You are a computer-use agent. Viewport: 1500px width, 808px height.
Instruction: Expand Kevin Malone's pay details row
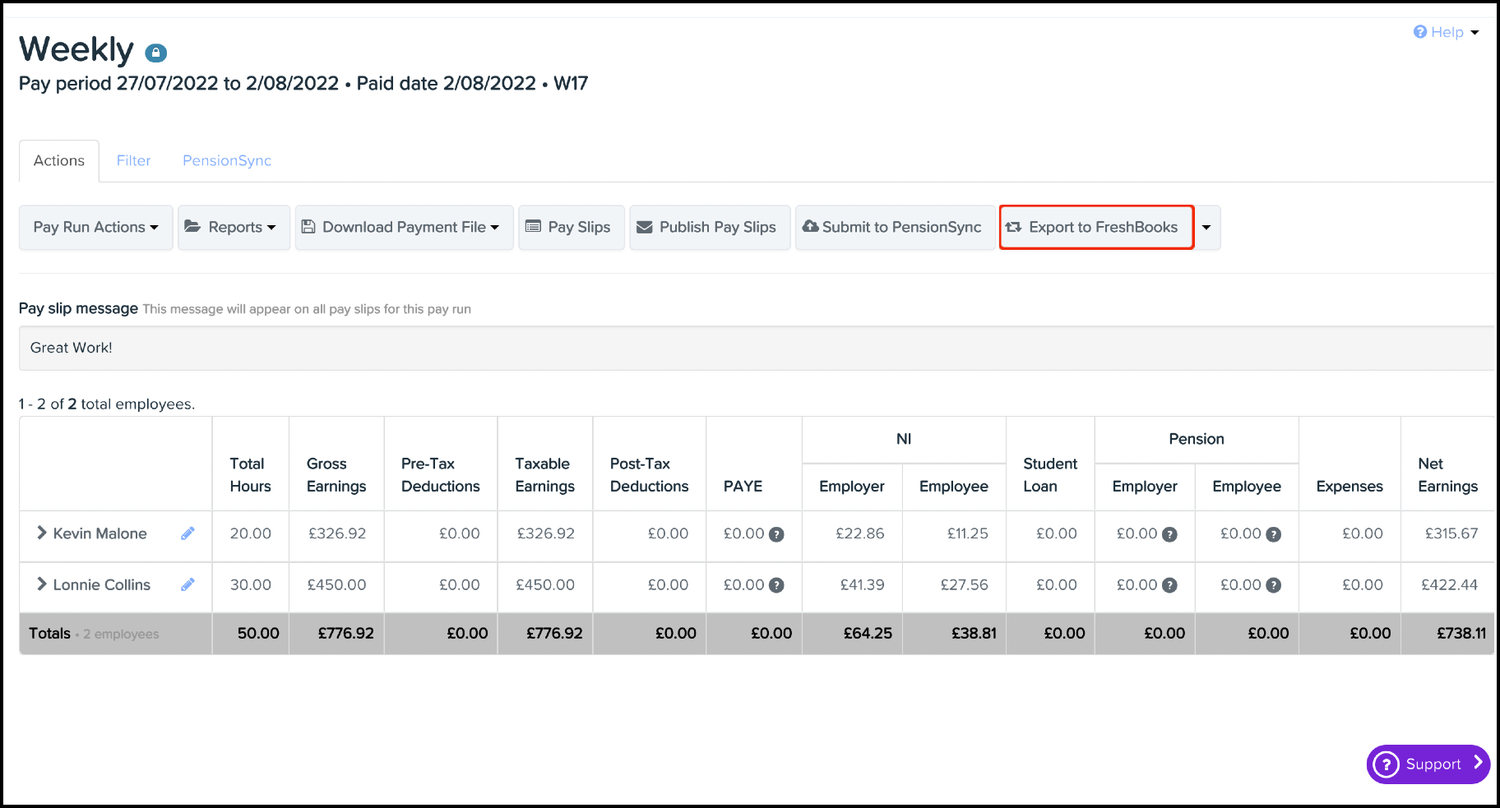42,533
